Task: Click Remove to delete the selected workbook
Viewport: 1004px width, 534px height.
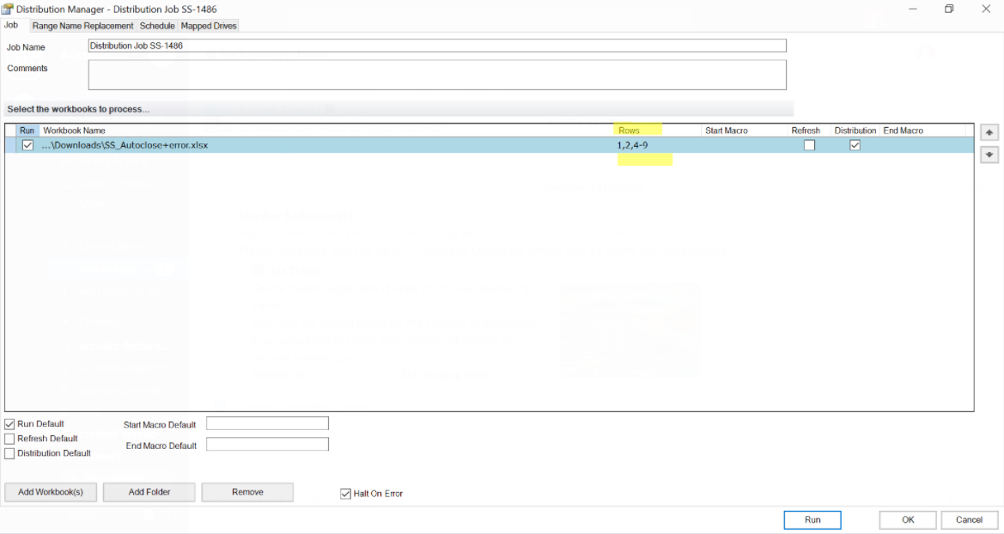Action: click(x=247, y=492)
